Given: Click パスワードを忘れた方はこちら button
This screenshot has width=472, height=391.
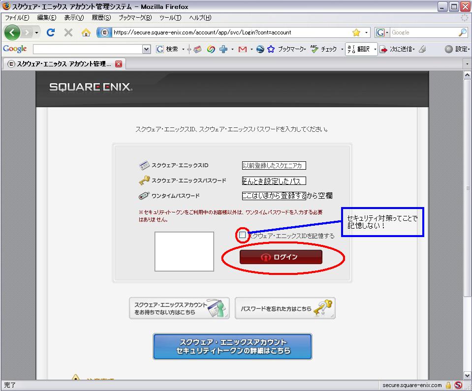Looking at the screenshot, I should [285, 308].
